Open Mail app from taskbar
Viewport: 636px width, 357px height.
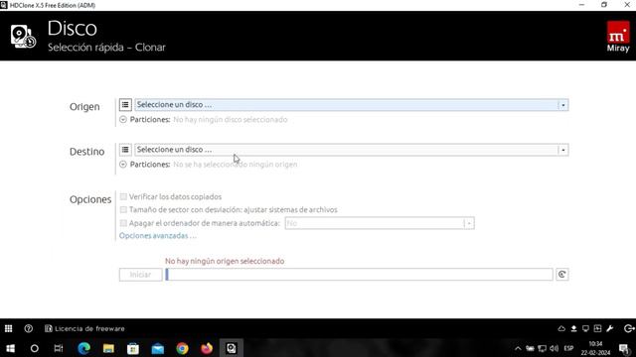click(158, 348)
